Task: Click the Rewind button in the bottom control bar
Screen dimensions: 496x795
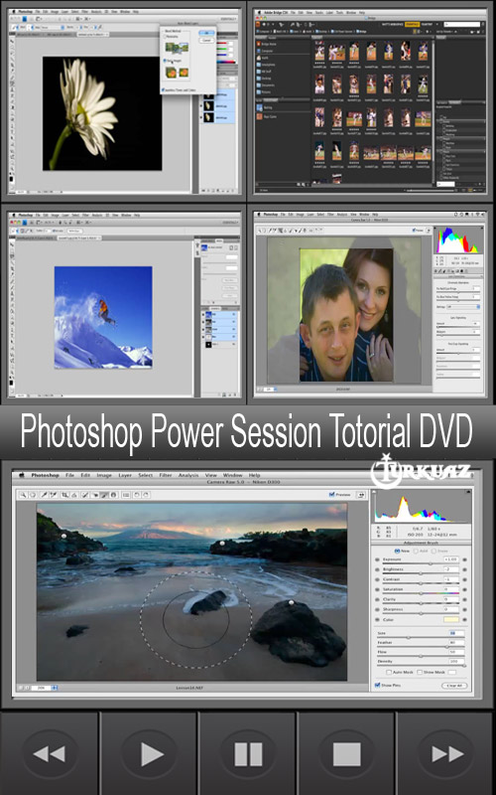Action: click(50, 754)
